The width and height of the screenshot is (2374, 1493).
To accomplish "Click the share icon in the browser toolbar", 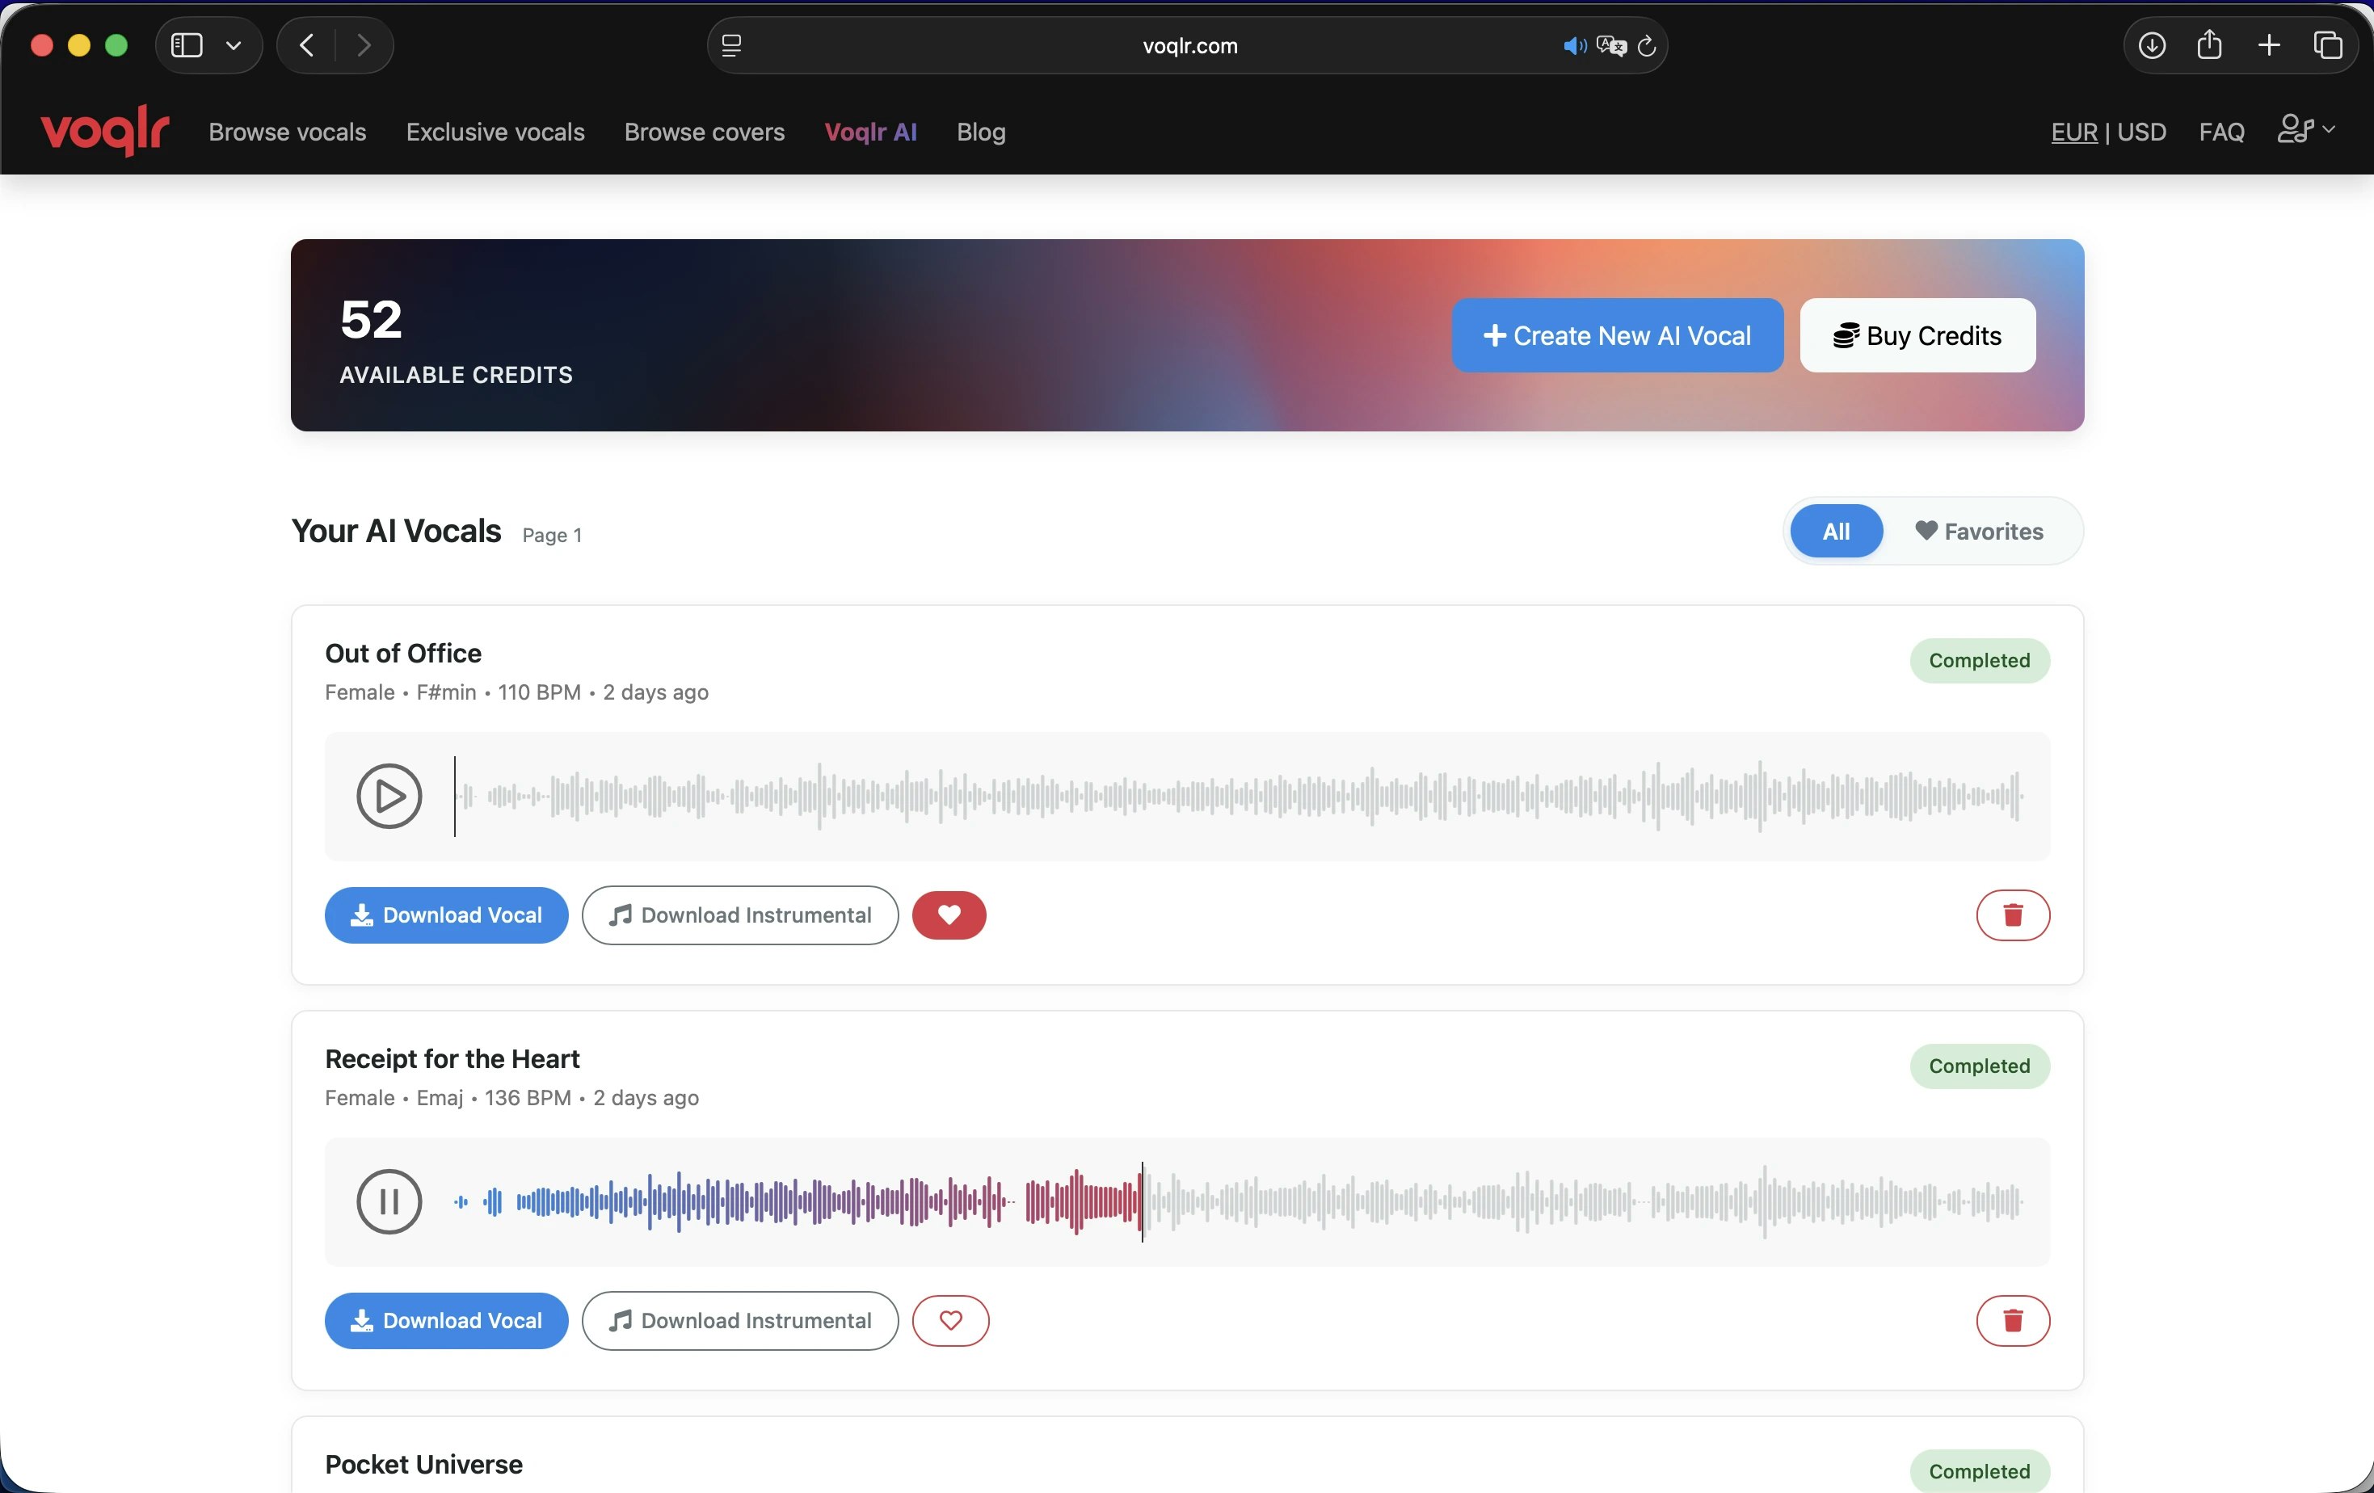I will pos(2209,44).
